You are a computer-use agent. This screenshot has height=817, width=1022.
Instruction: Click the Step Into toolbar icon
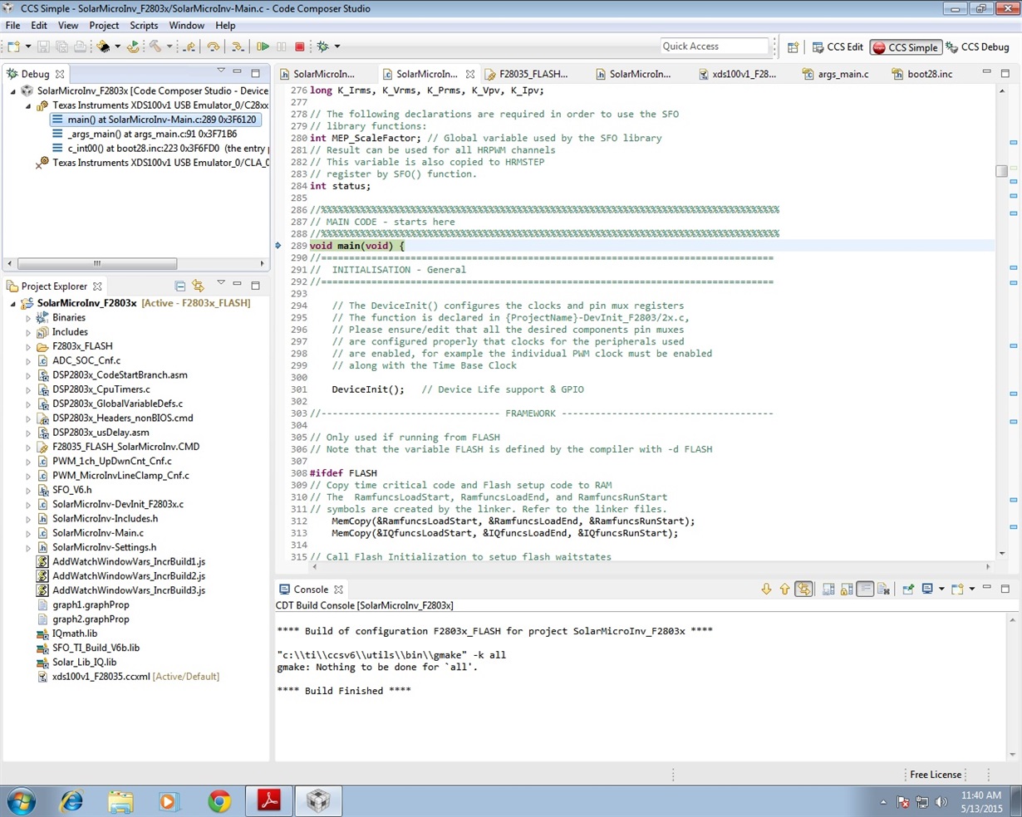pos(238,46)
